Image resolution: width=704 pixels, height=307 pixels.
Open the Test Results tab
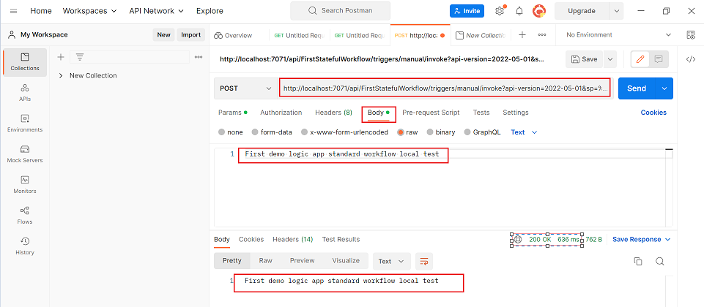point(341,239)
